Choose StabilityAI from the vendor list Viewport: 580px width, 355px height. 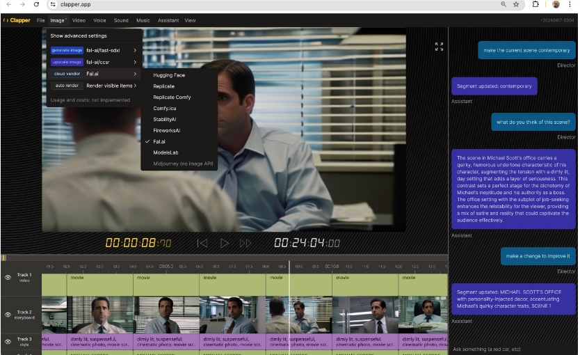[165, 119]
